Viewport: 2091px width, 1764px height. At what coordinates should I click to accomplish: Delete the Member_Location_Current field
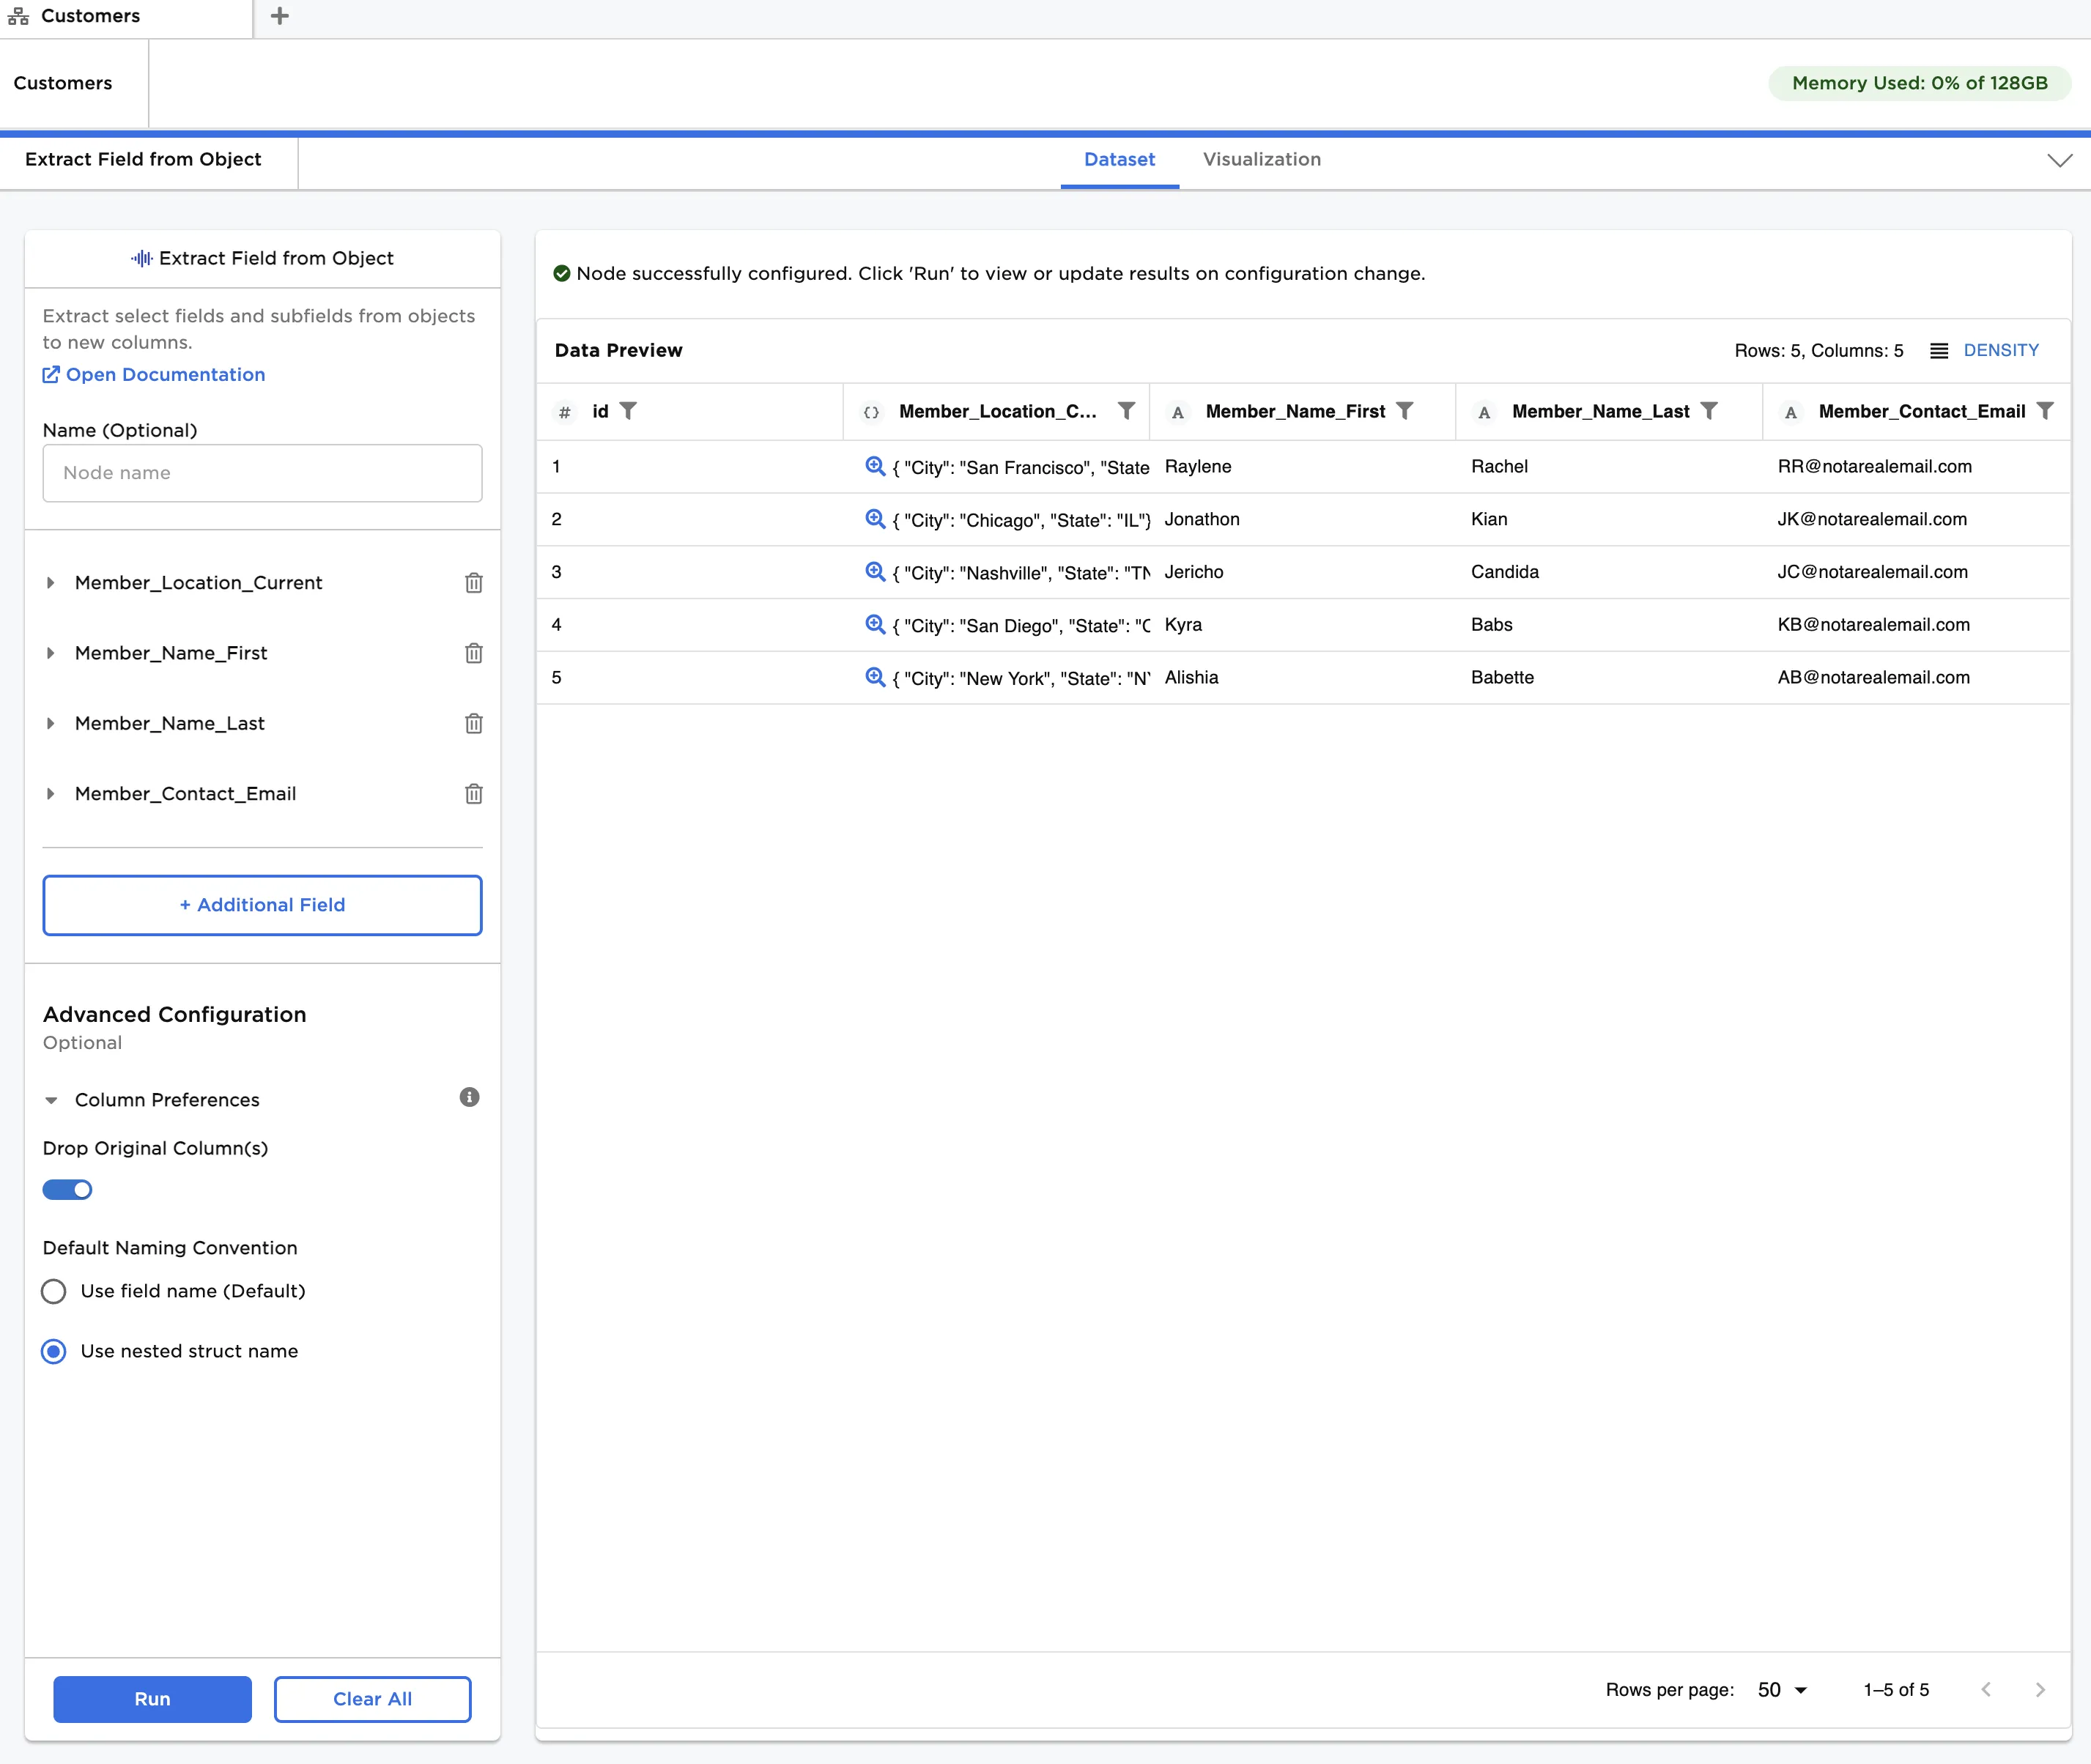(473, 583)
